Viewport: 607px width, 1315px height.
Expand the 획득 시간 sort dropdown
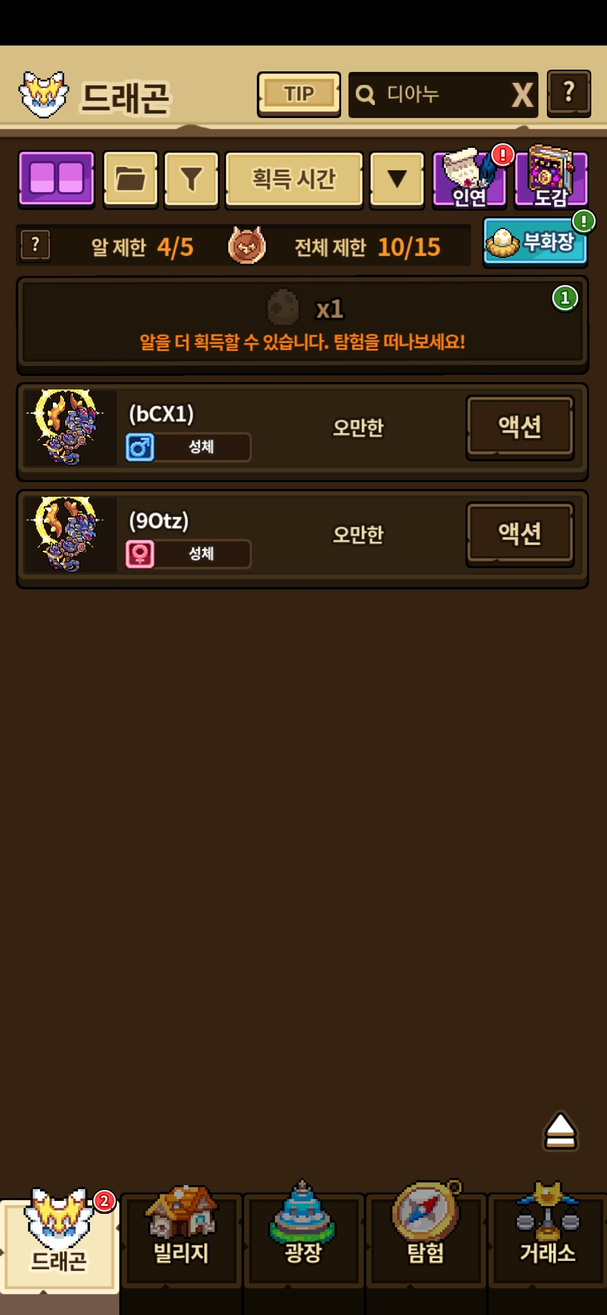(x=294, y=179)
